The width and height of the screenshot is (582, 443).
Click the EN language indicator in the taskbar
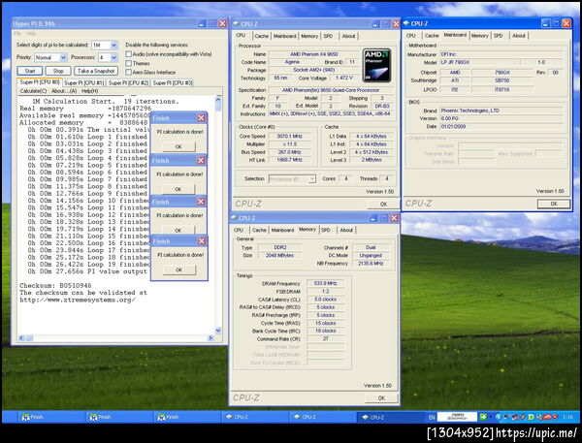pyautogui.click(x=433, y=417)
